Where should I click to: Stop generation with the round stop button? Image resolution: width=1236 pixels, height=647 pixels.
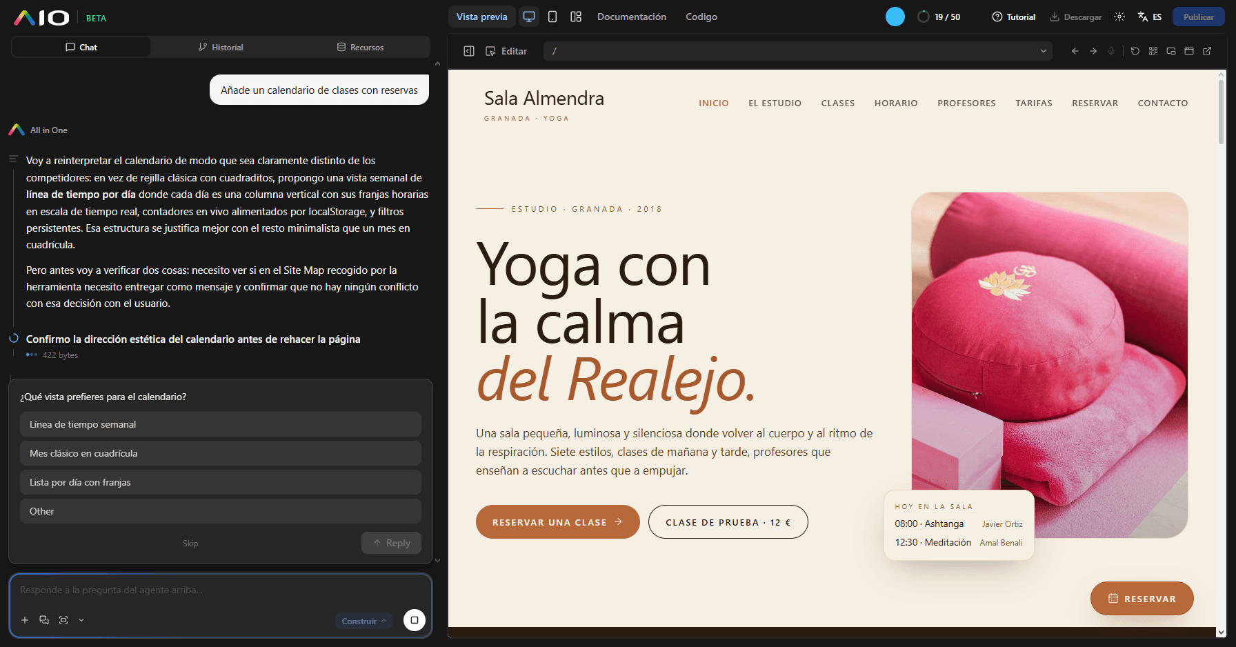pyautogui.click(x=415, y=620)
